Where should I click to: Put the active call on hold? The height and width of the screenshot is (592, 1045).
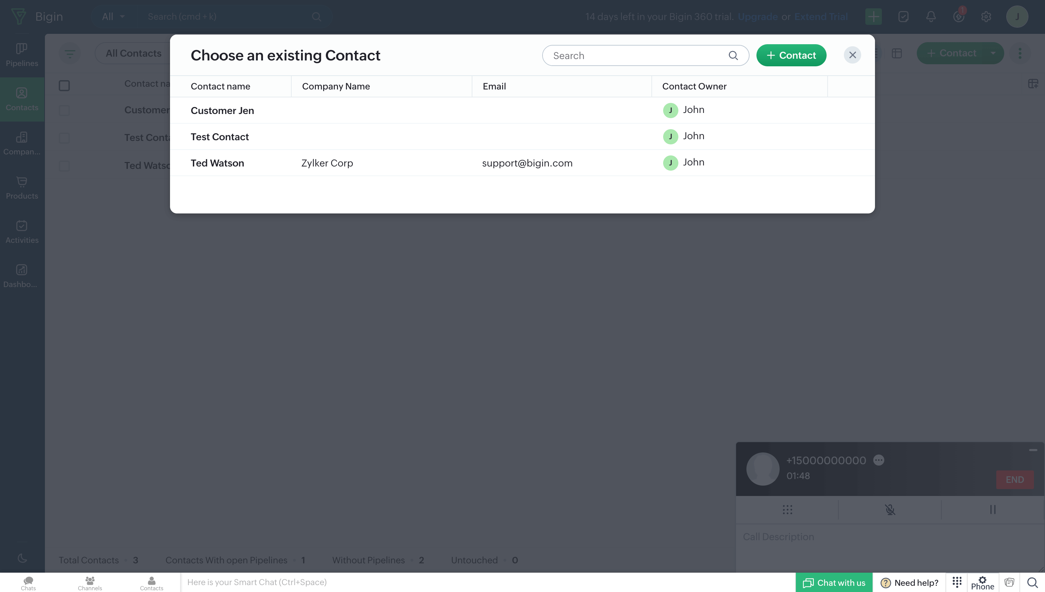[x=992, y=509]
